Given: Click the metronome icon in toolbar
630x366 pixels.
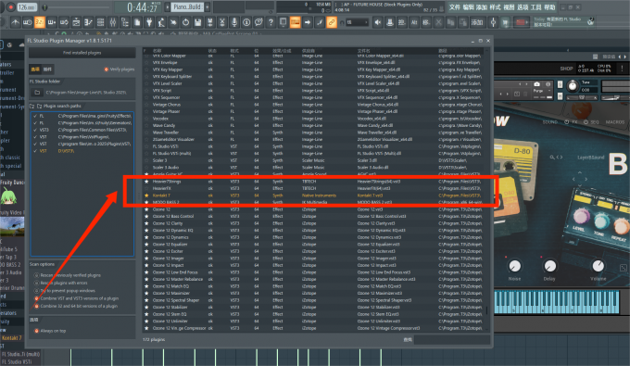Looking at the screenshot, I should (x=15, y=22).
